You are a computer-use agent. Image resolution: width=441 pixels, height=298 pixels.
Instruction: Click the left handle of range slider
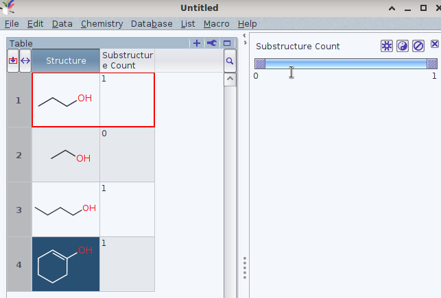point(260,64)
